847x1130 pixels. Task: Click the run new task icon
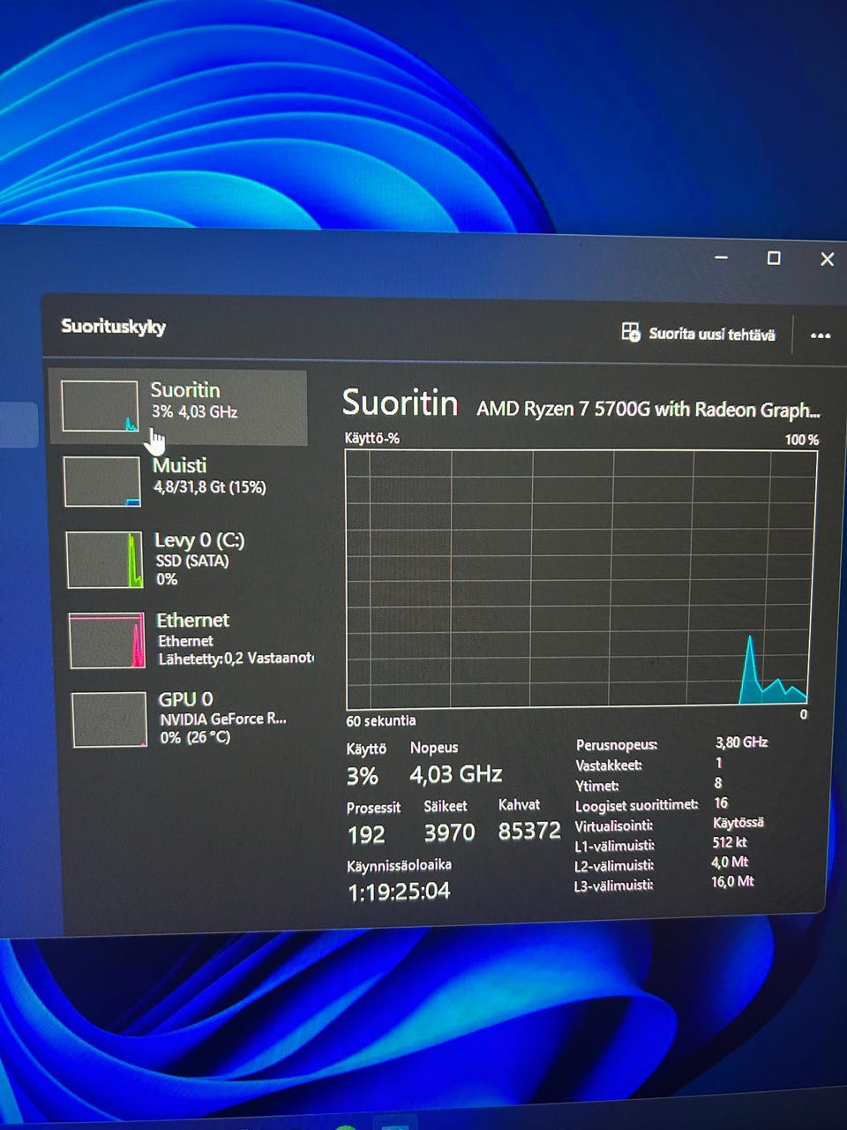(x=630, y=332)
